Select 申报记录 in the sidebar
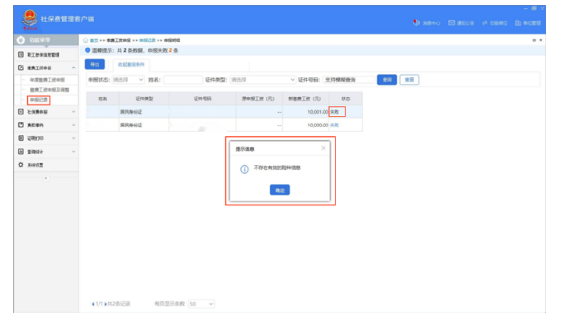The image size is (562, 319). tap(39, 100)
